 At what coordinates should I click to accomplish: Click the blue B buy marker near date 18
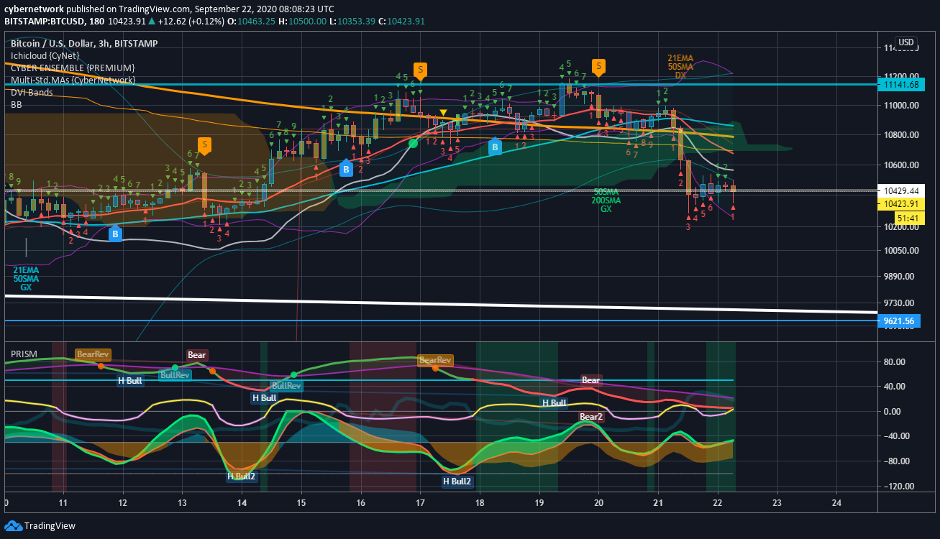[x=495, y=147]
